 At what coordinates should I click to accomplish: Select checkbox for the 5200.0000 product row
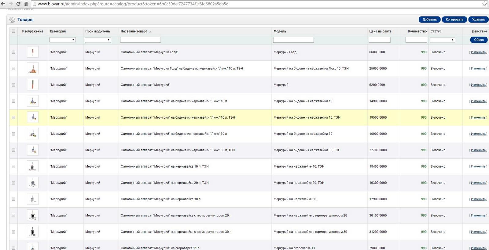pos(13,85)
